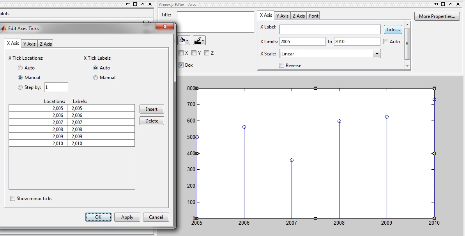Screen dimensions: 465x236
Task: Check the Show minor ticks option
Action: 12,198
